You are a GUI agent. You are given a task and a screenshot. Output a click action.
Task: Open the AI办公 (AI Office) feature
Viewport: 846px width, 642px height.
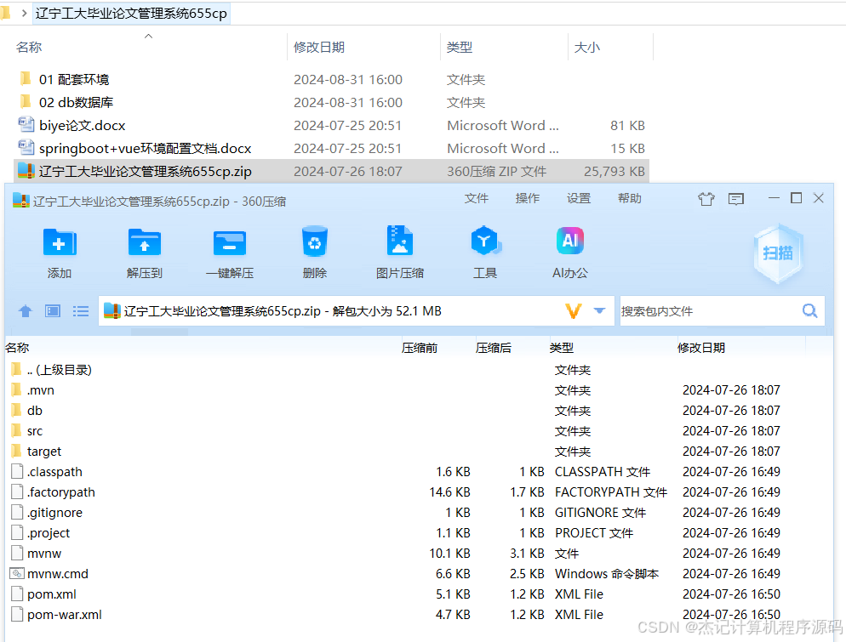[569, 241]
